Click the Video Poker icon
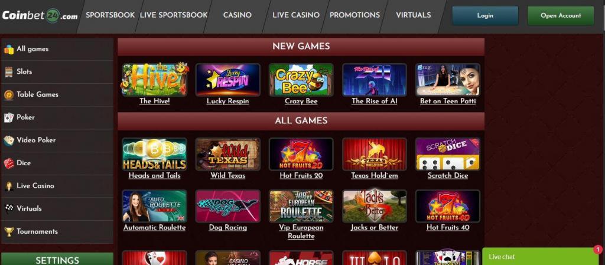Screen dimensions: 605x265 [9, 140]
